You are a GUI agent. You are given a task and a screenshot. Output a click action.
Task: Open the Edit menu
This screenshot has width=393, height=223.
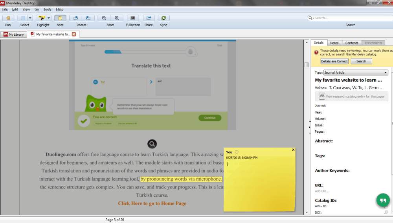(15, 9)
